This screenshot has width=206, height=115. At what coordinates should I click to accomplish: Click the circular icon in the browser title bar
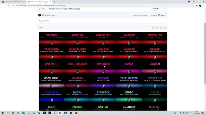pyautogui.click(x=189, y=2)
